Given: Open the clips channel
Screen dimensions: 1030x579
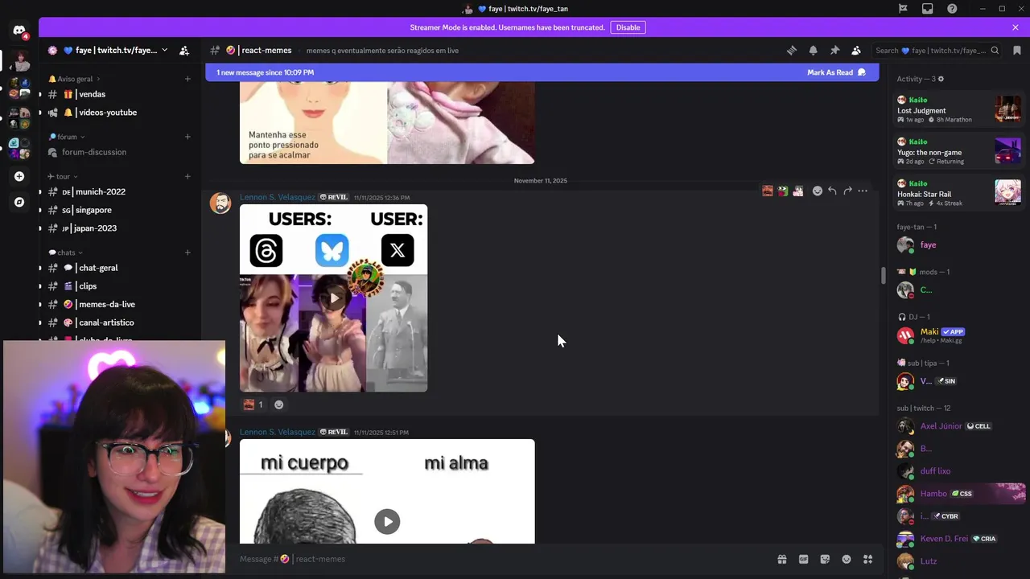Looking at the screenshot, I should pos(118,286).
